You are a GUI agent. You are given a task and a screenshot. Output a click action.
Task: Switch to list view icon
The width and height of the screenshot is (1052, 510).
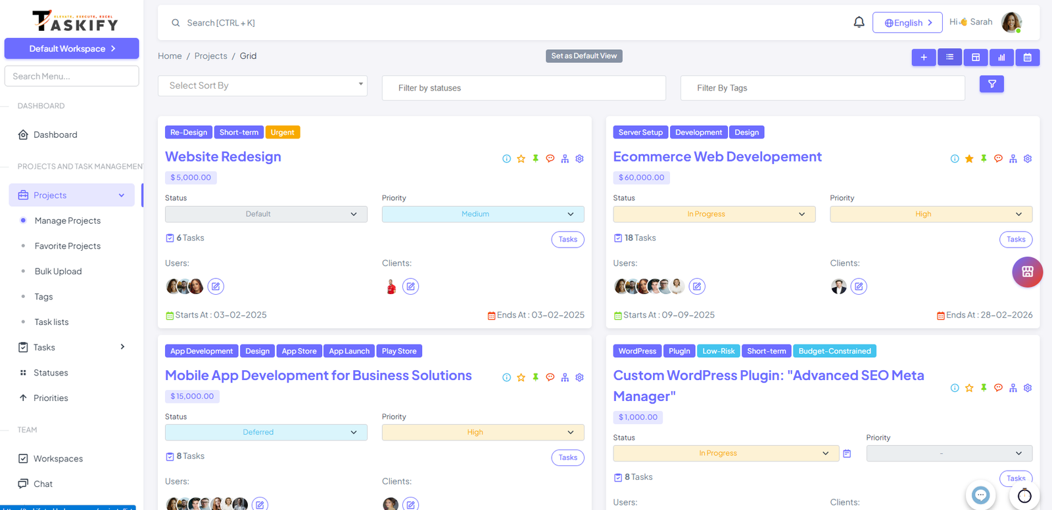949,58
